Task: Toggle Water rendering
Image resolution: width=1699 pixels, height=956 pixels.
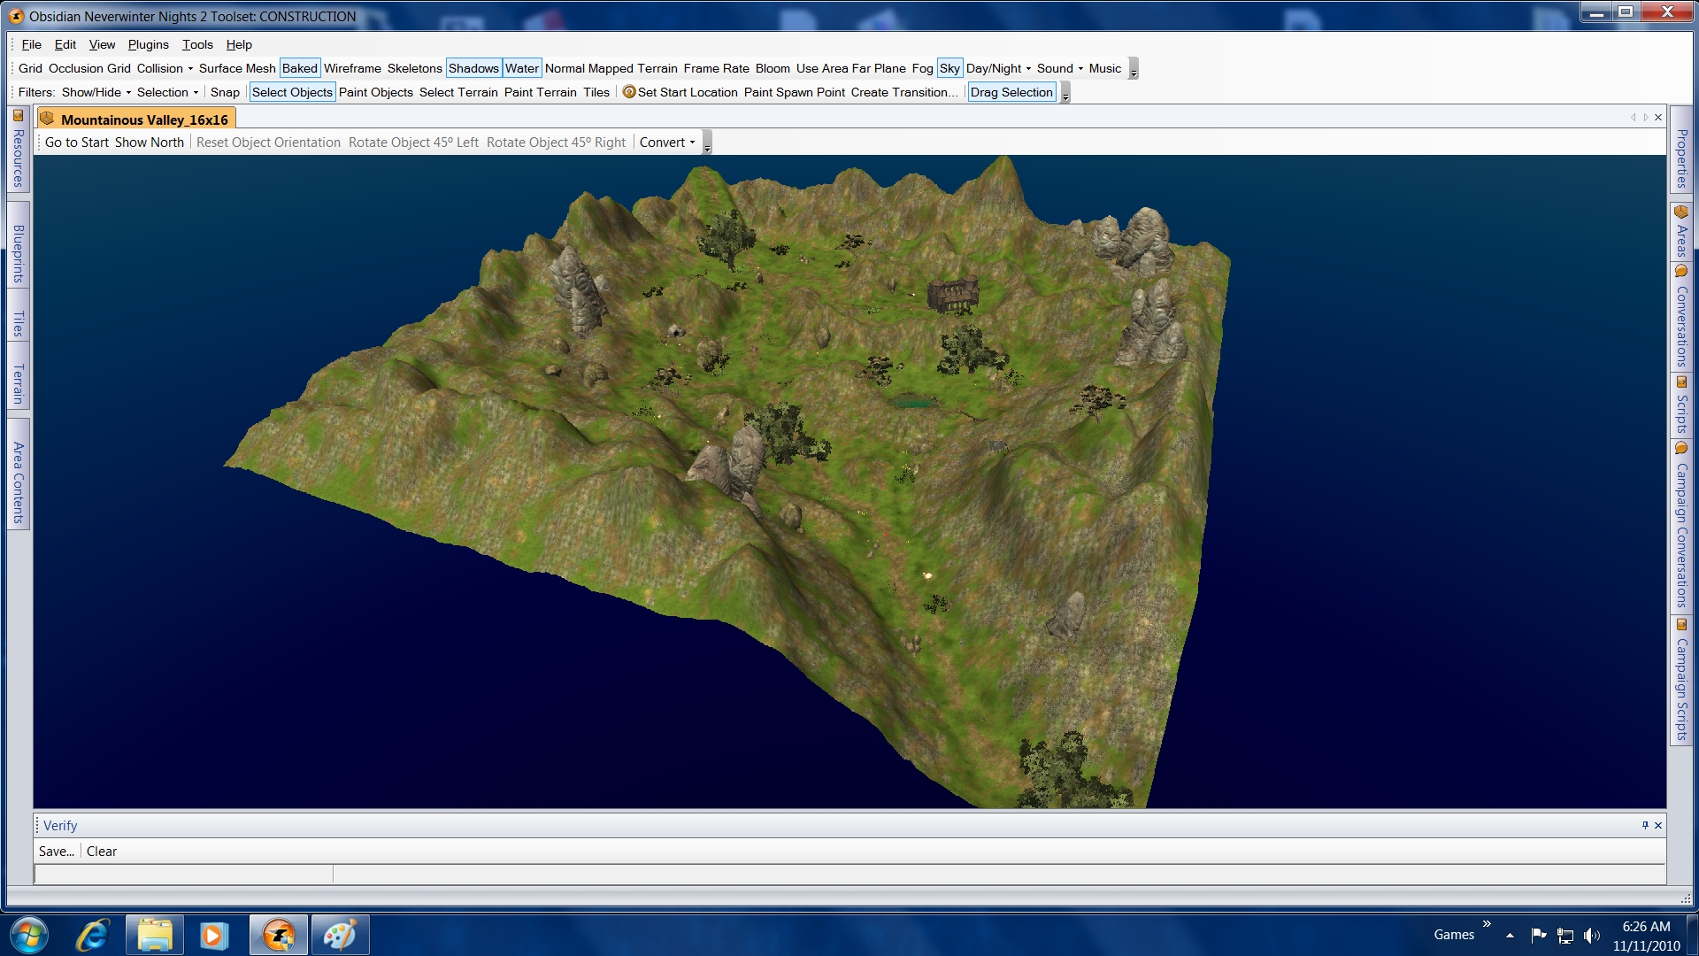Action: (521, 68)
